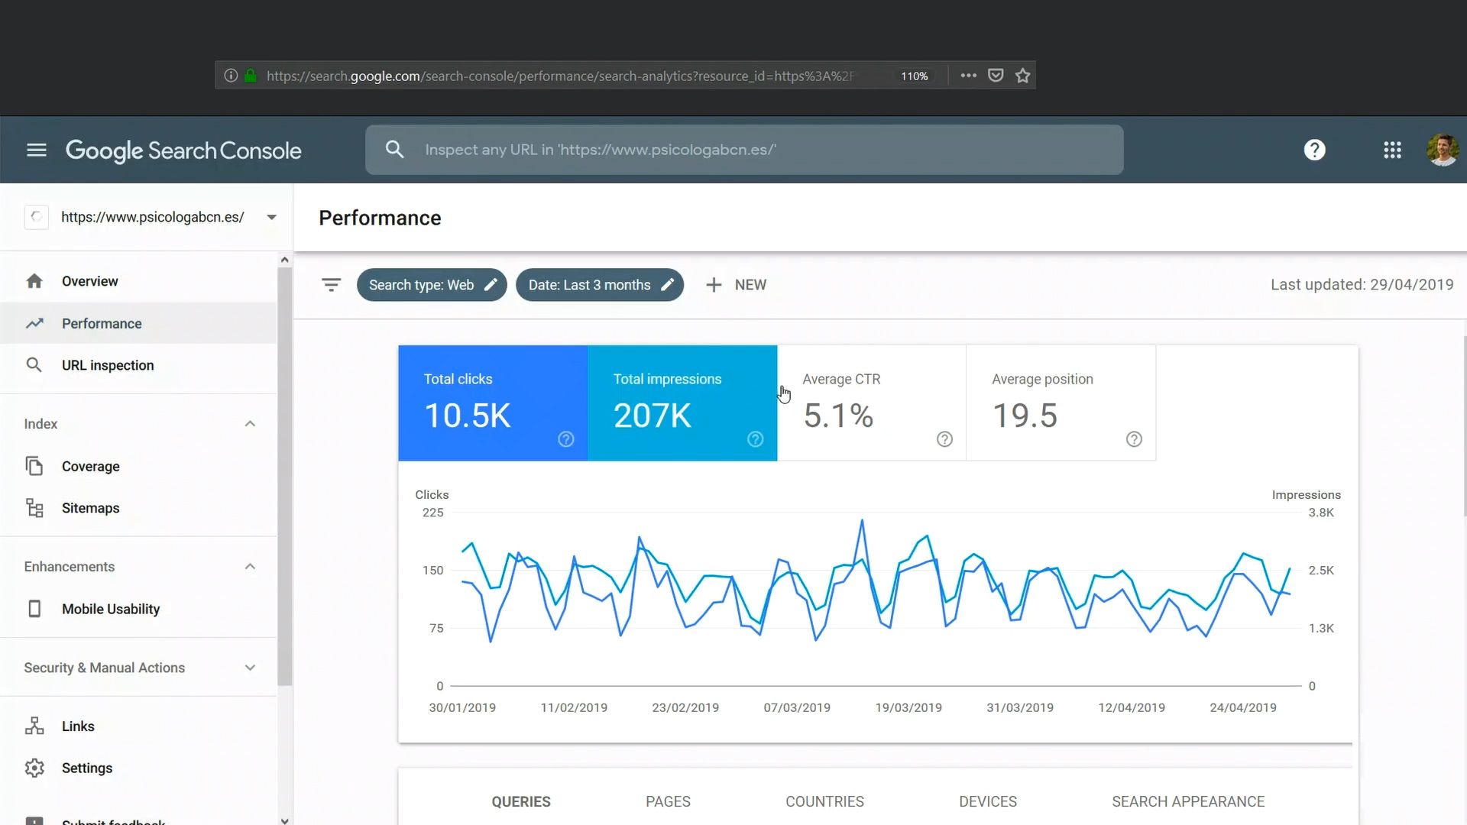Switch to the COUNTRIES tab

tap(824, 801)
